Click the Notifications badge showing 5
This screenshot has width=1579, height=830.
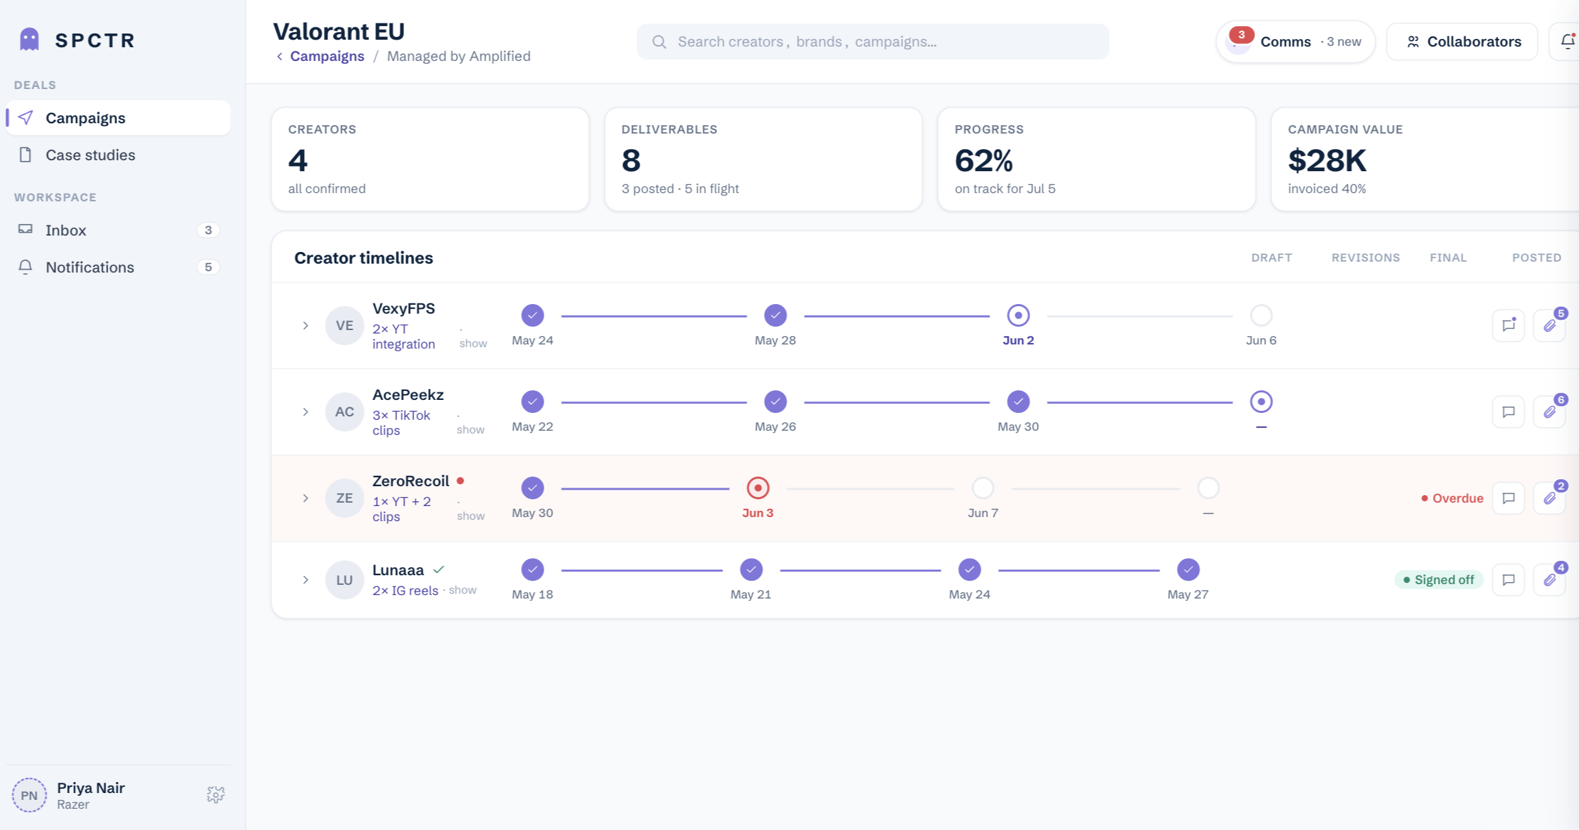pyautogui.click(x=208, y=267)
